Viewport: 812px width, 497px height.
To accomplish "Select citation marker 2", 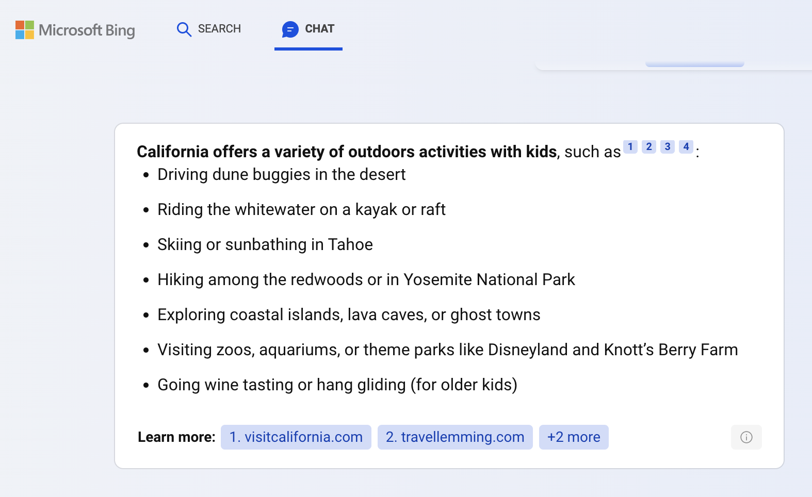I will pos(648,146).
